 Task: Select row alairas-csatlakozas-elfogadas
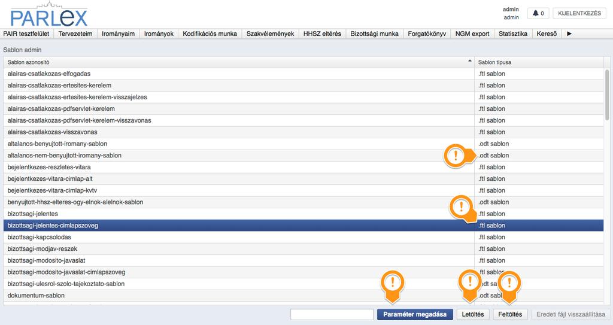tap(304, 74)
